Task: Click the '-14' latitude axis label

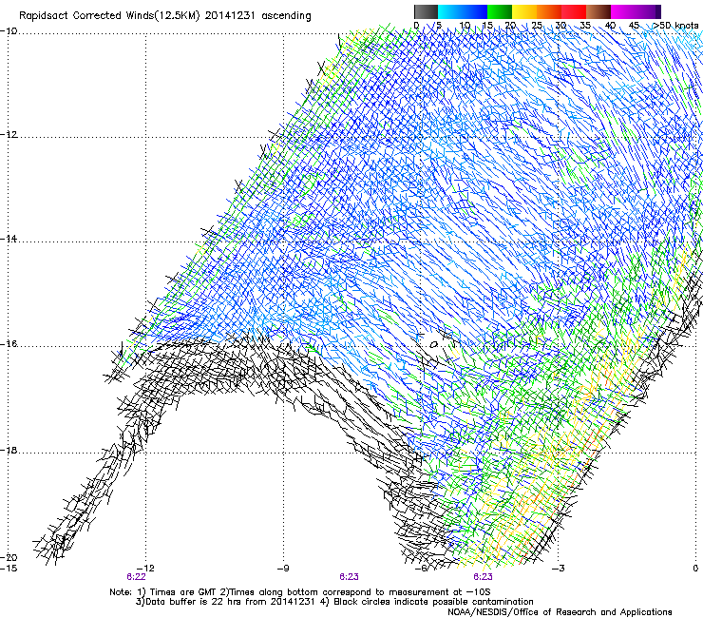Action: [9, 239]
